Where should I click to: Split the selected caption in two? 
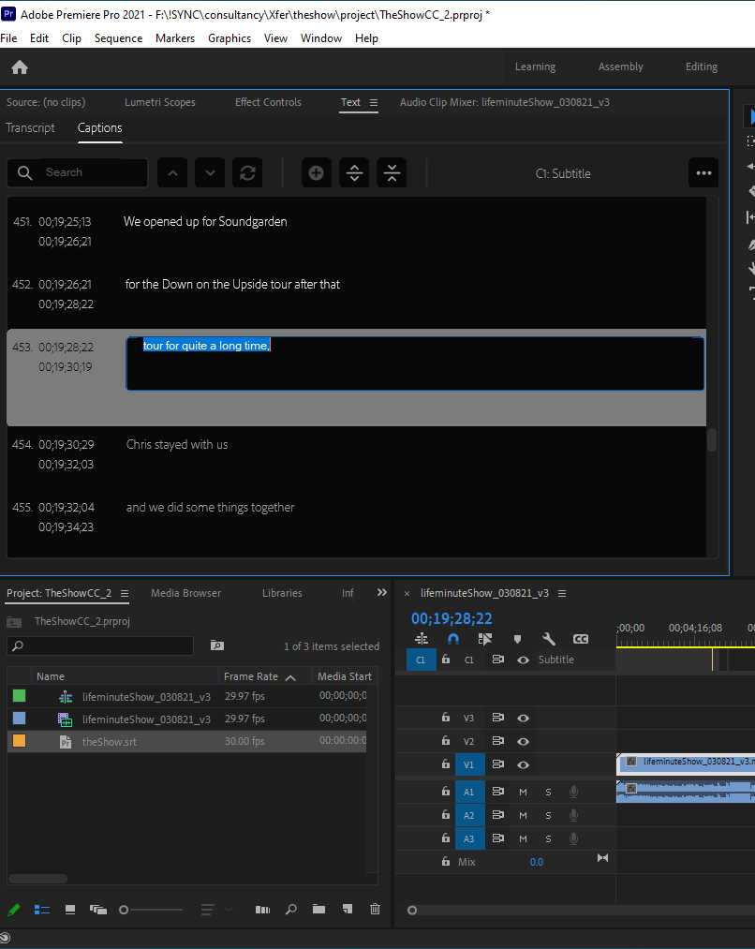pyautogui.click(x=354, y=172)
